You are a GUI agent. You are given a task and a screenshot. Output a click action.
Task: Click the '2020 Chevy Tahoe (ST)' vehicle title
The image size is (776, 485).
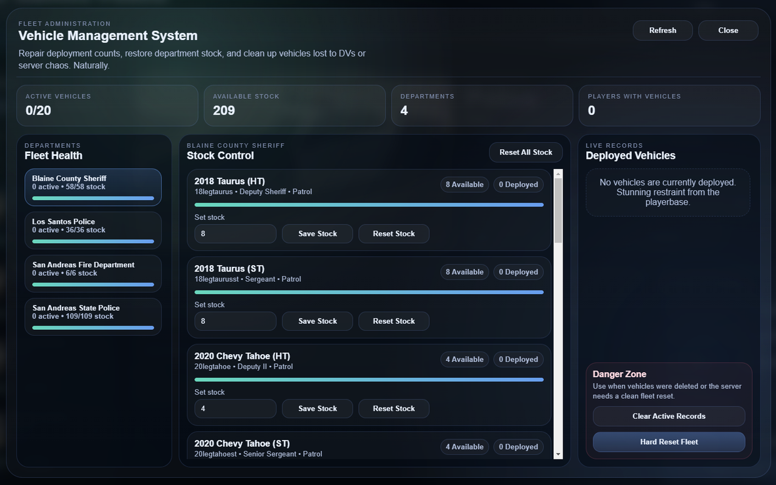[242, 443]
